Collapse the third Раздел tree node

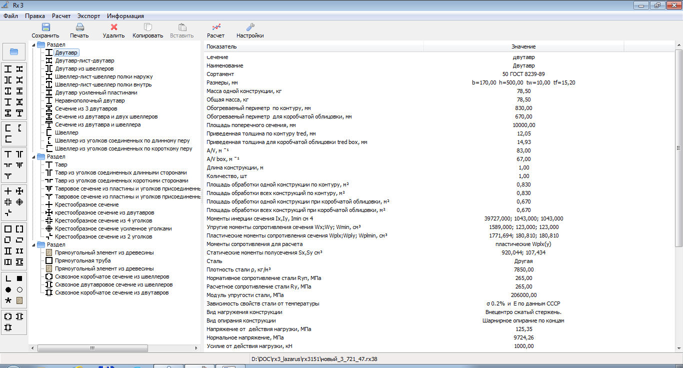coord(34,244)
